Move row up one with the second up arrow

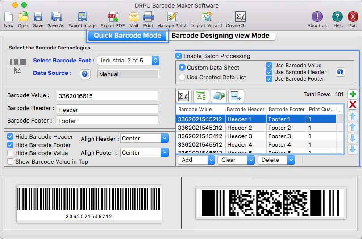tap(353, 127)
